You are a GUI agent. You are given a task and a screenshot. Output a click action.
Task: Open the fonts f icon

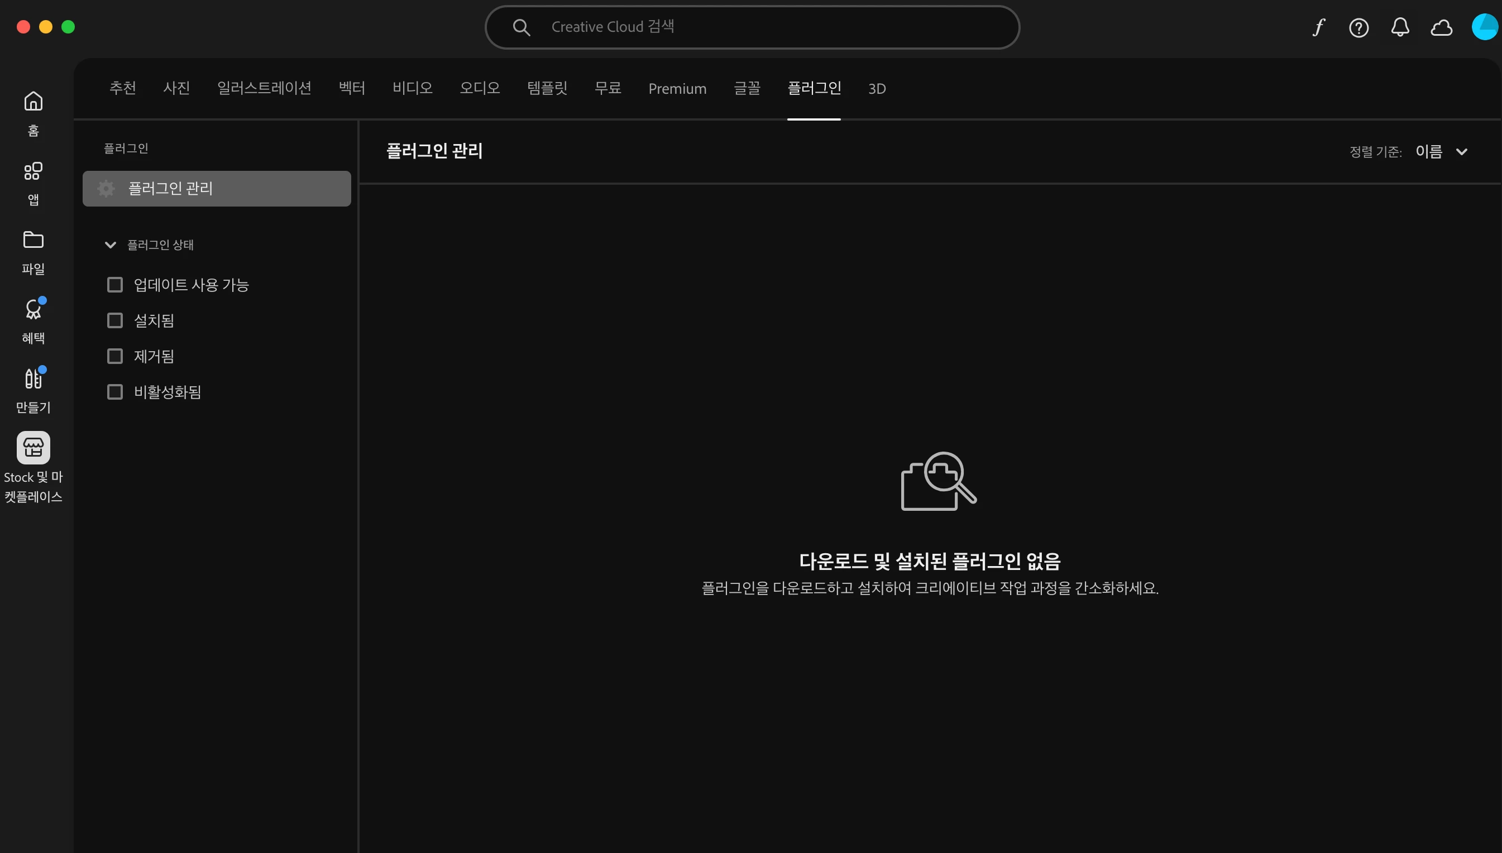[x=1318, y=27]
